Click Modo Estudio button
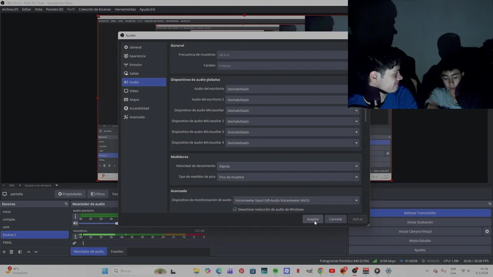The height and width of the screenshot is (277, 493). point(420,241)
